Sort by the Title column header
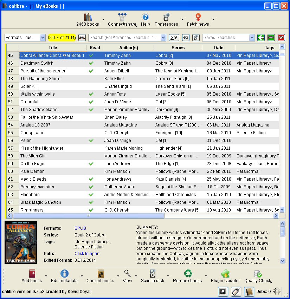 pyautogui.click(x=53, y=48)
